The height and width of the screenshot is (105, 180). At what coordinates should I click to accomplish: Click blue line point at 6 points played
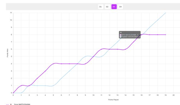pyautogui.click(x=61, y=78)
